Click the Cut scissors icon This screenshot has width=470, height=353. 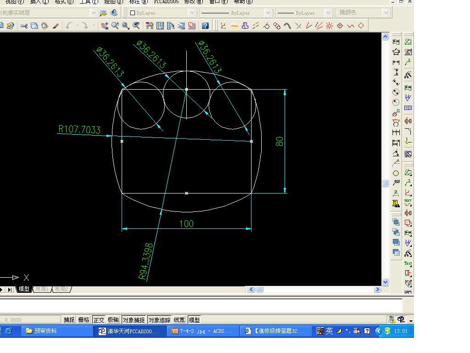coord(24,26)
